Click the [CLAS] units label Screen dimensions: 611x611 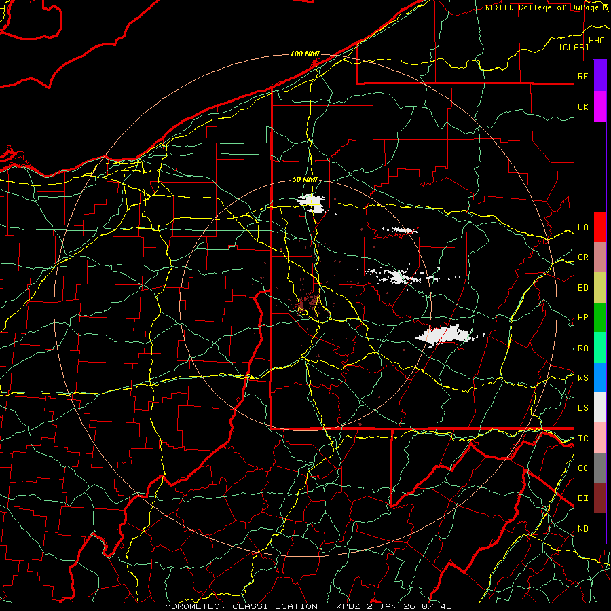[x=574, y=47]
